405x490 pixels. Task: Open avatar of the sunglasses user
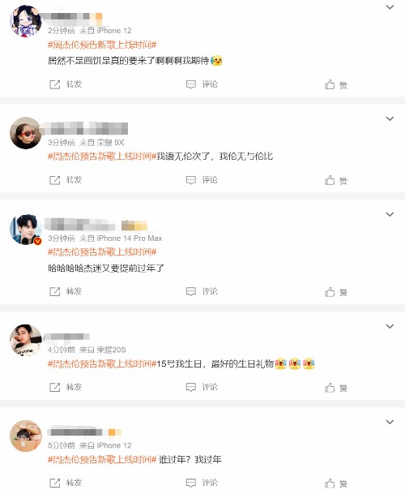coord(26,133)
